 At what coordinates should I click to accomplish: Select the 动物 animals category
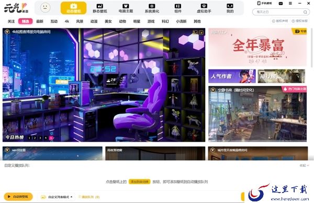[122, 21]
